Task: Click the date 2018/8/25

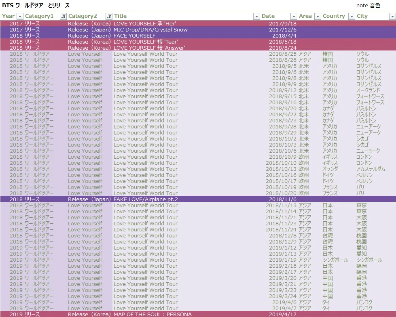Action: 283,54
